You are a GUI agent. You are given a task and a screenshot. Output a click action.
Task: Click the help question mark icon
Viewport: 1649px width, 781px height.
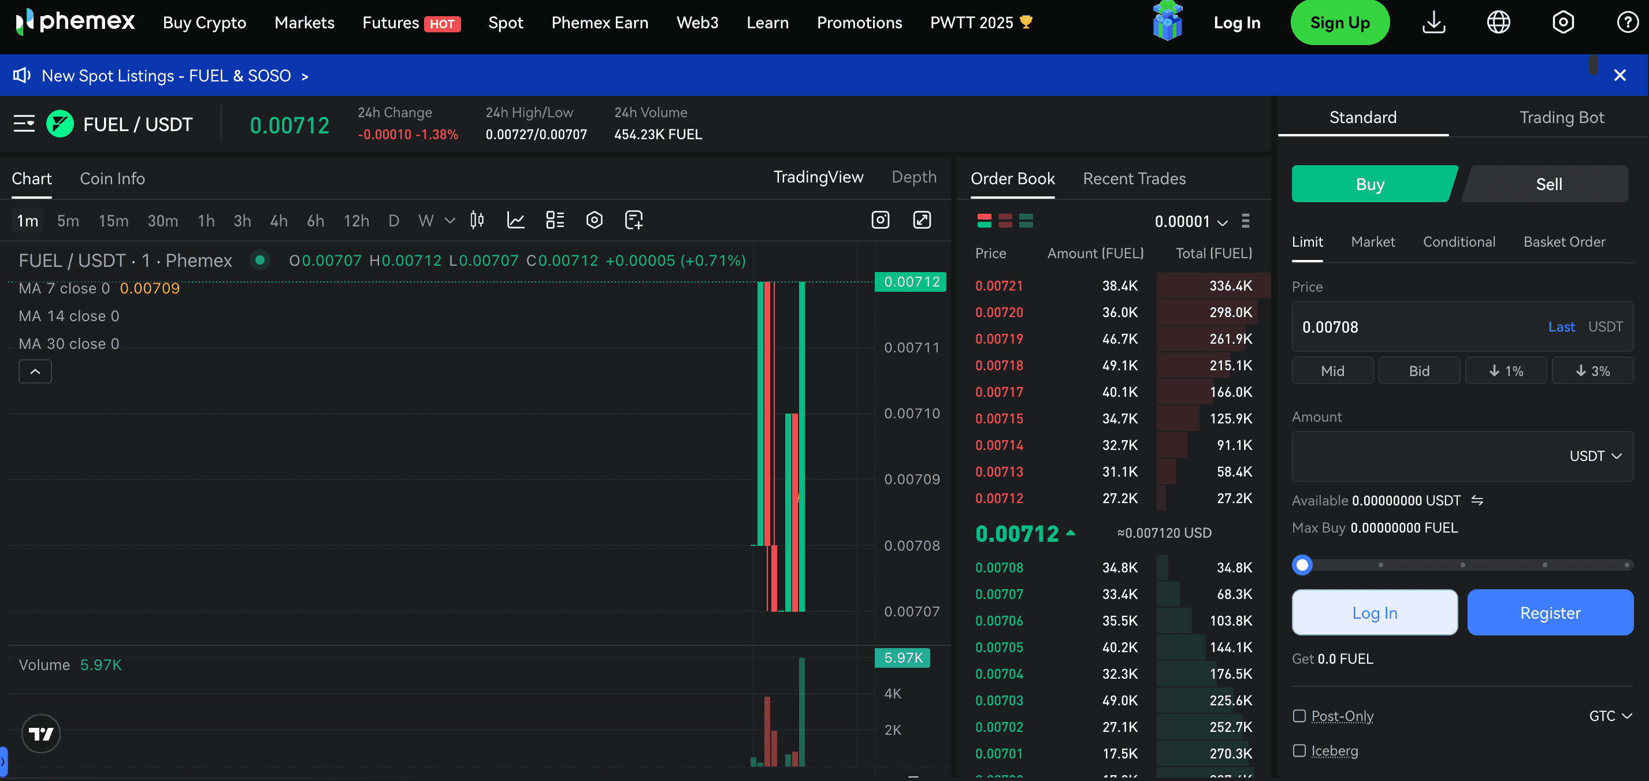tap(1627, 23)
